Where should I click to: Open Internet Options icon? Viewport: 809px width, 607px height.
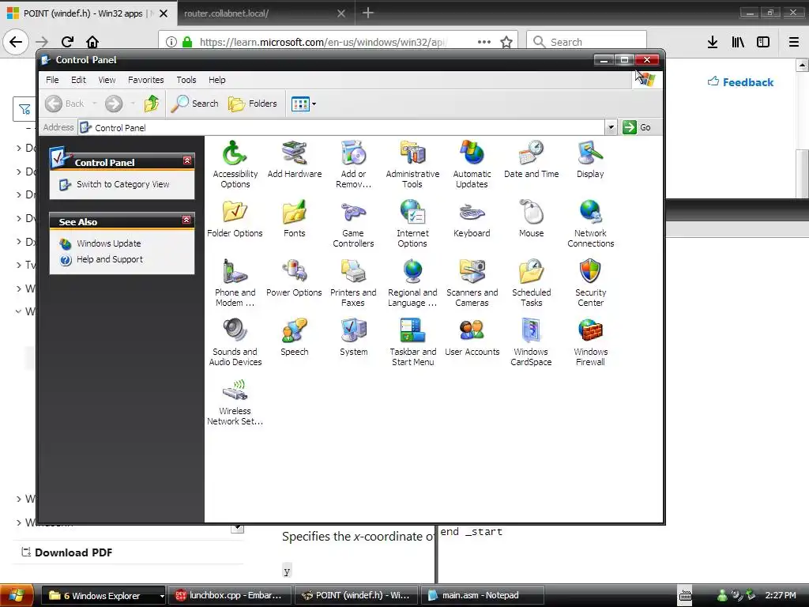[x=412, y=224]
